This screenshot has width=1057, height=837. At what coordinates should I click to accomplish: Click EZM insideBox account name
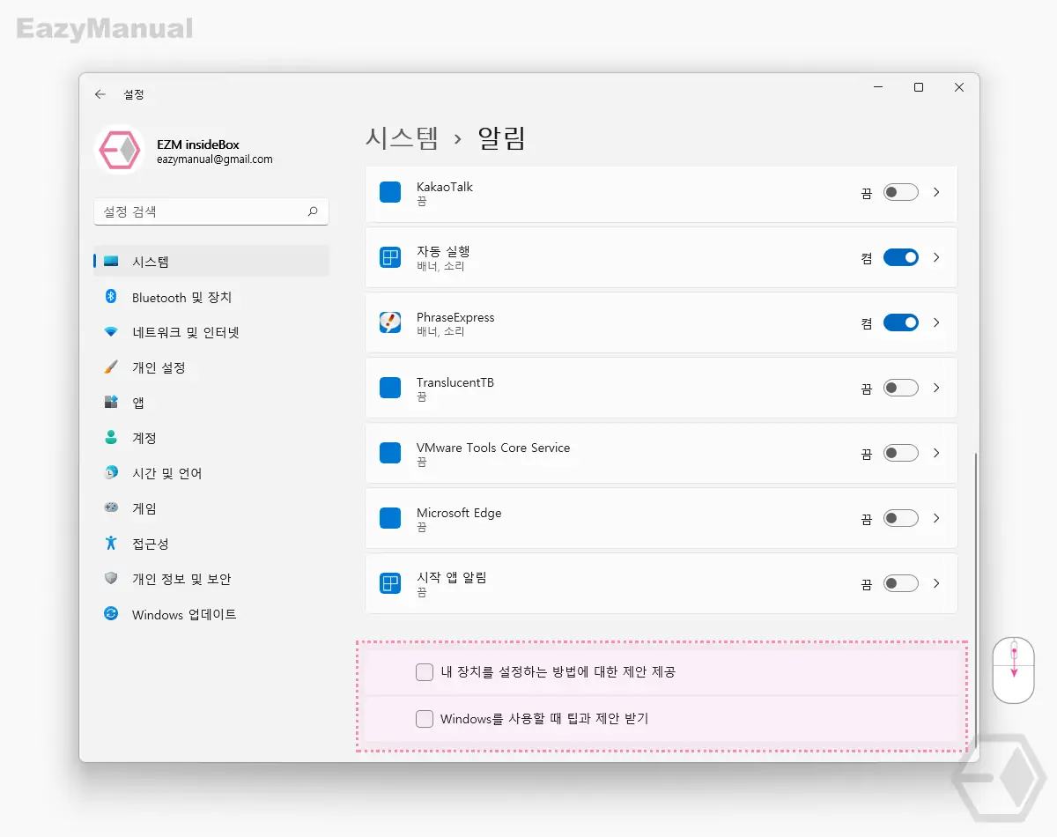click(x=198, y=144)
